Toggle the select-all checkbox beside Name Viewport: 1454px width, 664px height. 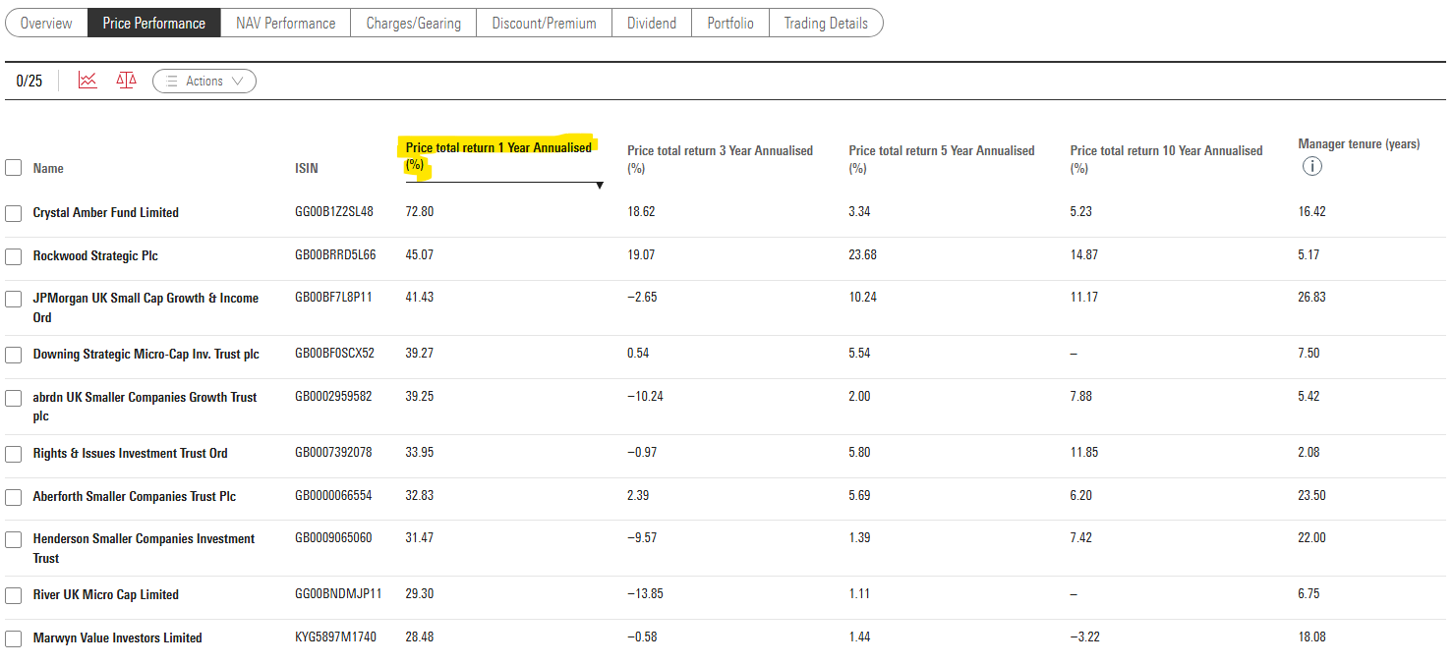[x=13, y=167]
